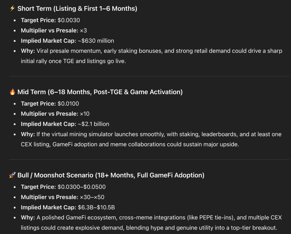This screenshot has width=291, height=234.
Task: Click the fire emoji beside Mid Term
Action: pyautogui.click(x=12, y=92)
